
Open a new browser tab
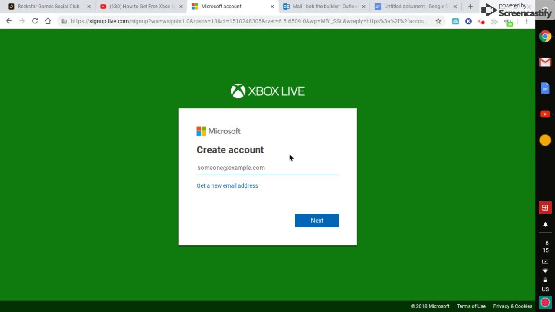tap(470, 6)
